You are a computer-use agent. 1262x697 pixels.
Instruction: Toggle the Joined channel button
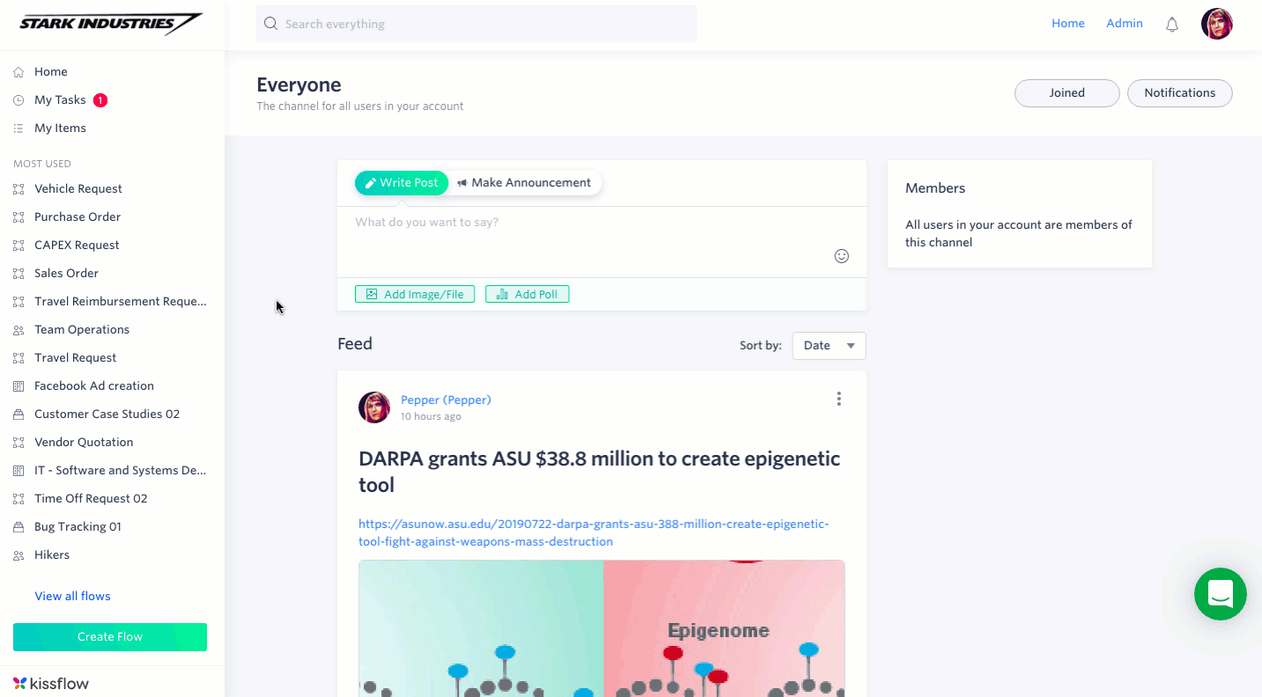point(1067,92)
